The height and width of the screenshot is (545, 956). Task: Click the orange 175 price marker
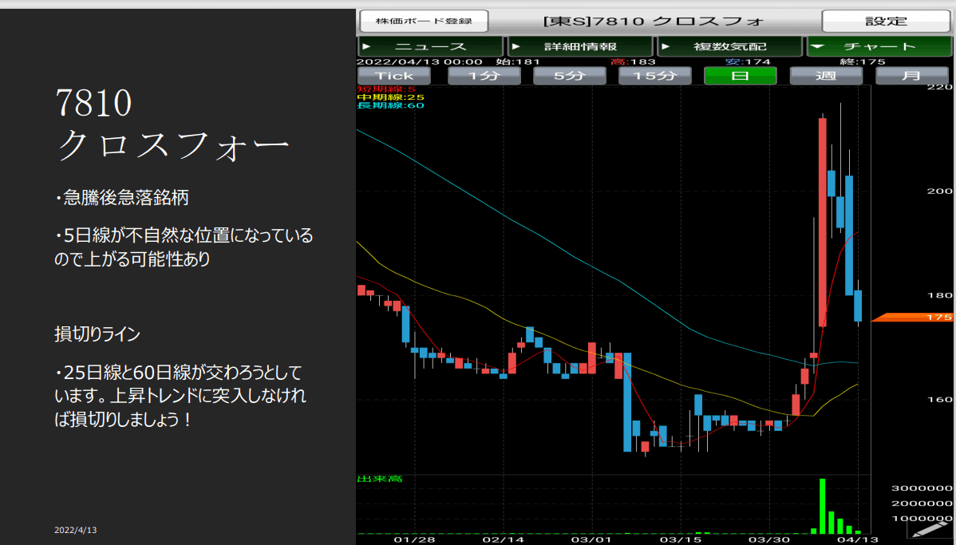[912, 317]
